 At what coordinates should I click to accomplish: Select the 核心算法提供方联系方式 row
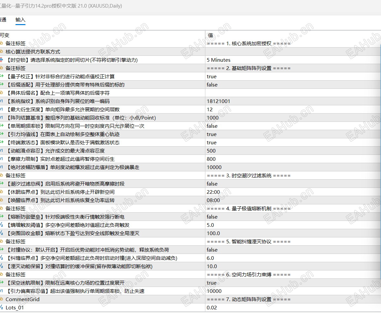pyautogui.click(x=190, y=52)
